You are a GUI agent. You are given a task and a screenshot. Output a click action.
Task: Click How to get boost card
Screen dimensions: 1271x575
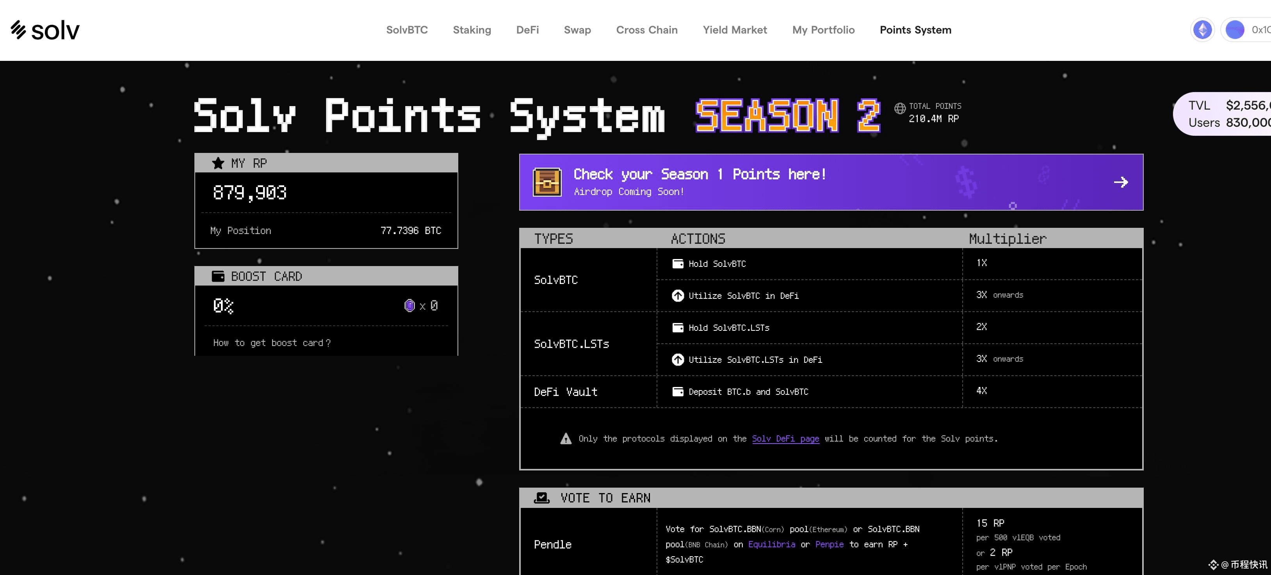coord(271,343)
